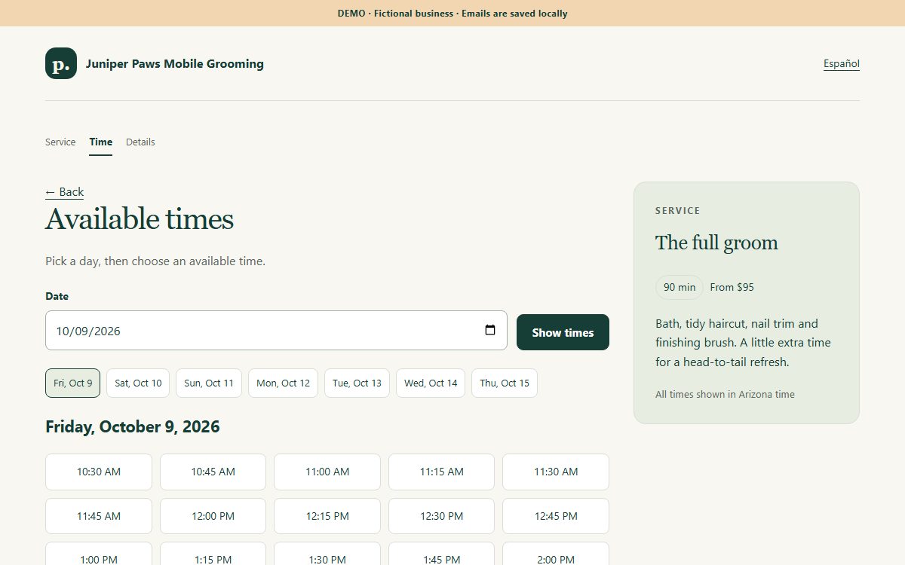Choose the 1:30 PM time slot

point(327,554)
